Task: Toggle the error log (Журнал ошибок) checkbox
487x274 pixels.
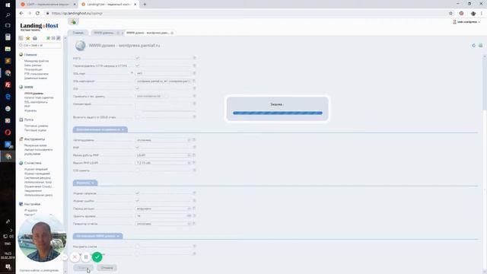Action: pos(137,201)
